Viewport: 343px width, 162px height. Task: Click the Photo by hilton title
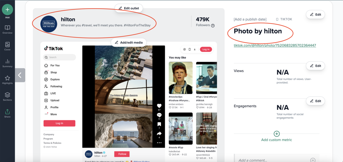click(258, 31)
